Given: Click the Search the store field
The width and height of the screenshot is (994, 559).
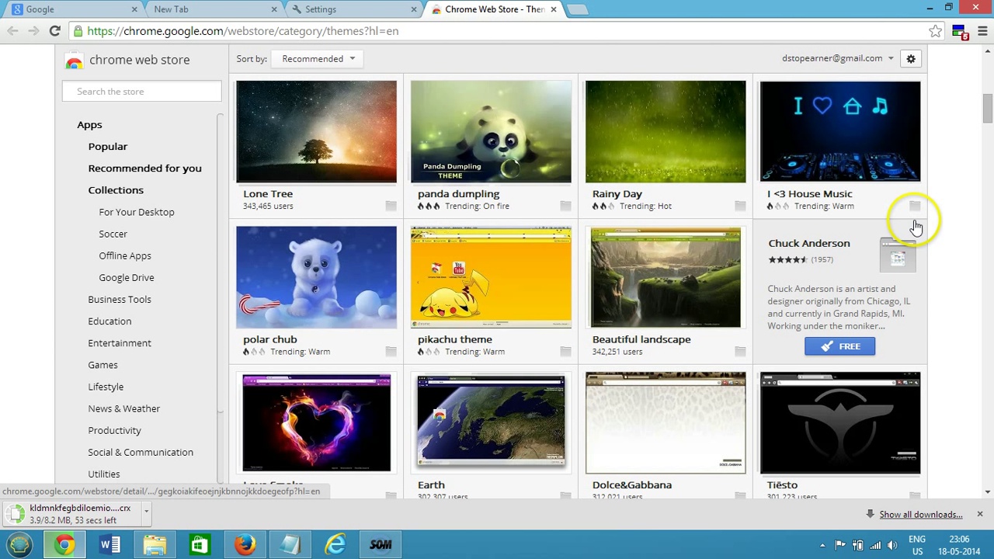Looking at the screenshot, I should tap(141, 92).
